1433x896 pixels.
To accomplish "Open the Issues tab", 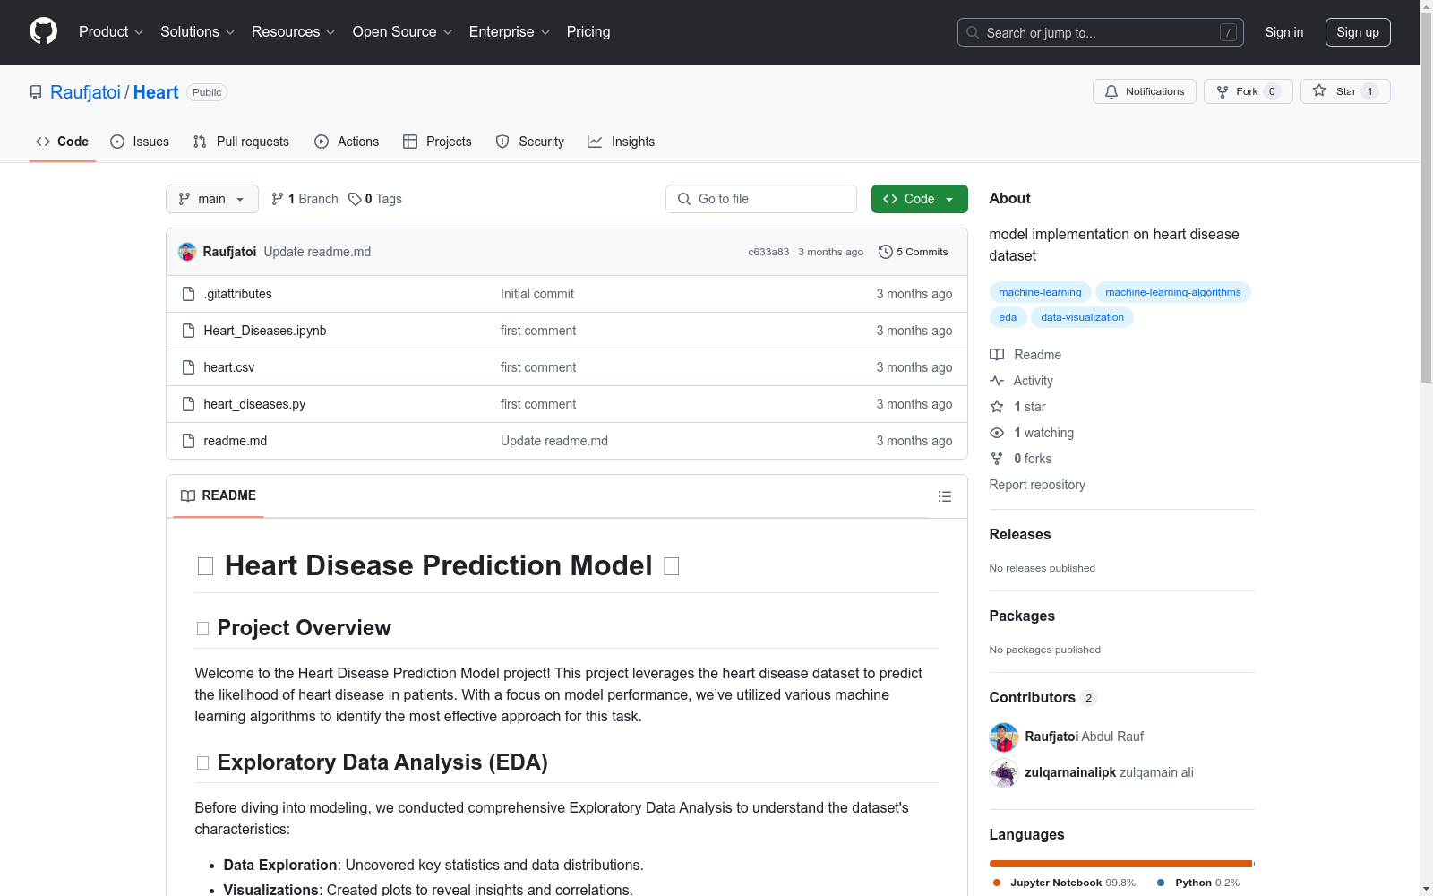I will click(x=140, y=142).
